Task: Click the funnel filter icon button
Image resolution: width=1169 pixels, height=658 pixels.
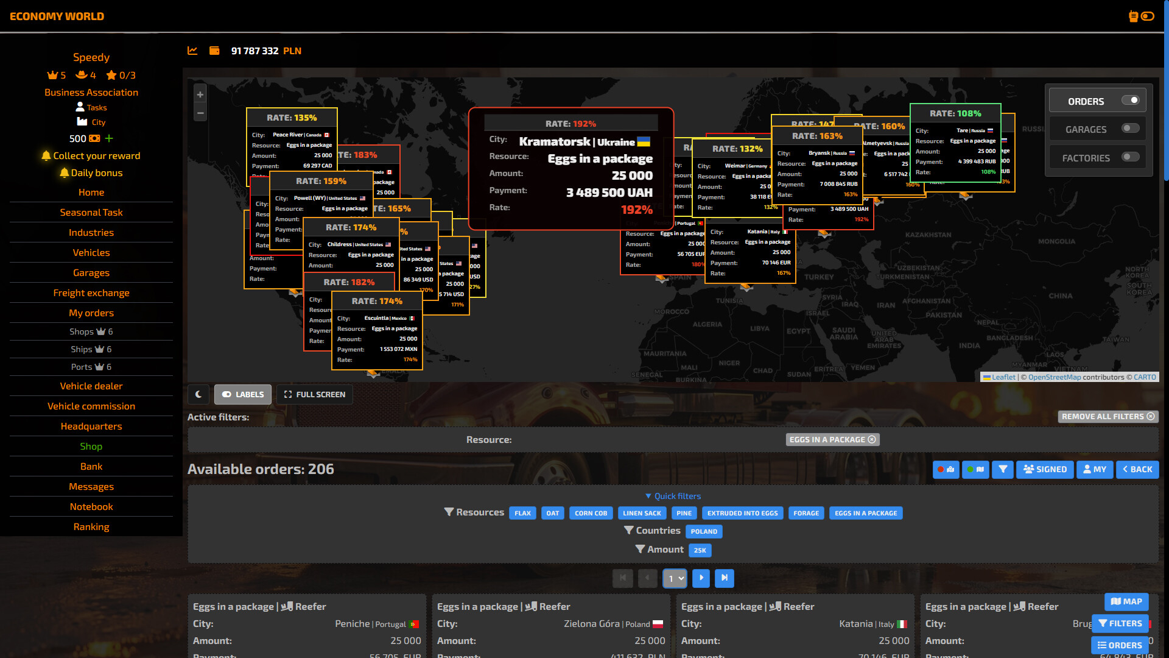Action: [x=1002, y=469]
